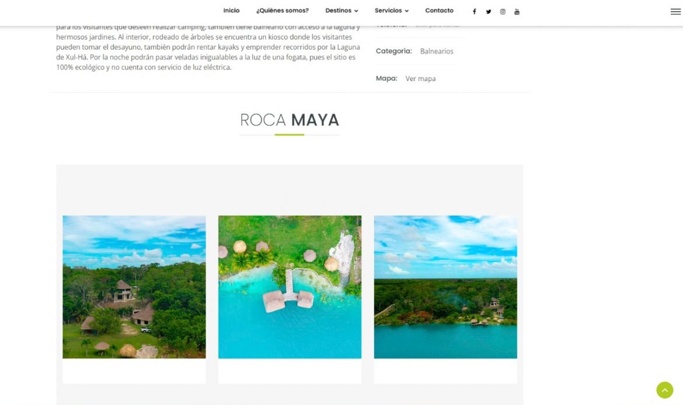Open the hamburger side menu
The height and width of the screenshot is (405, 683).
675,12
